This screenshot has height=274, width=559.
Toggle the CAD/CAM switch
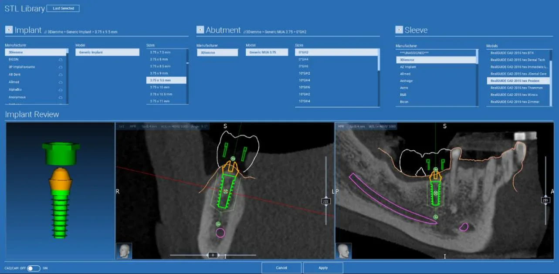[34, 268]
